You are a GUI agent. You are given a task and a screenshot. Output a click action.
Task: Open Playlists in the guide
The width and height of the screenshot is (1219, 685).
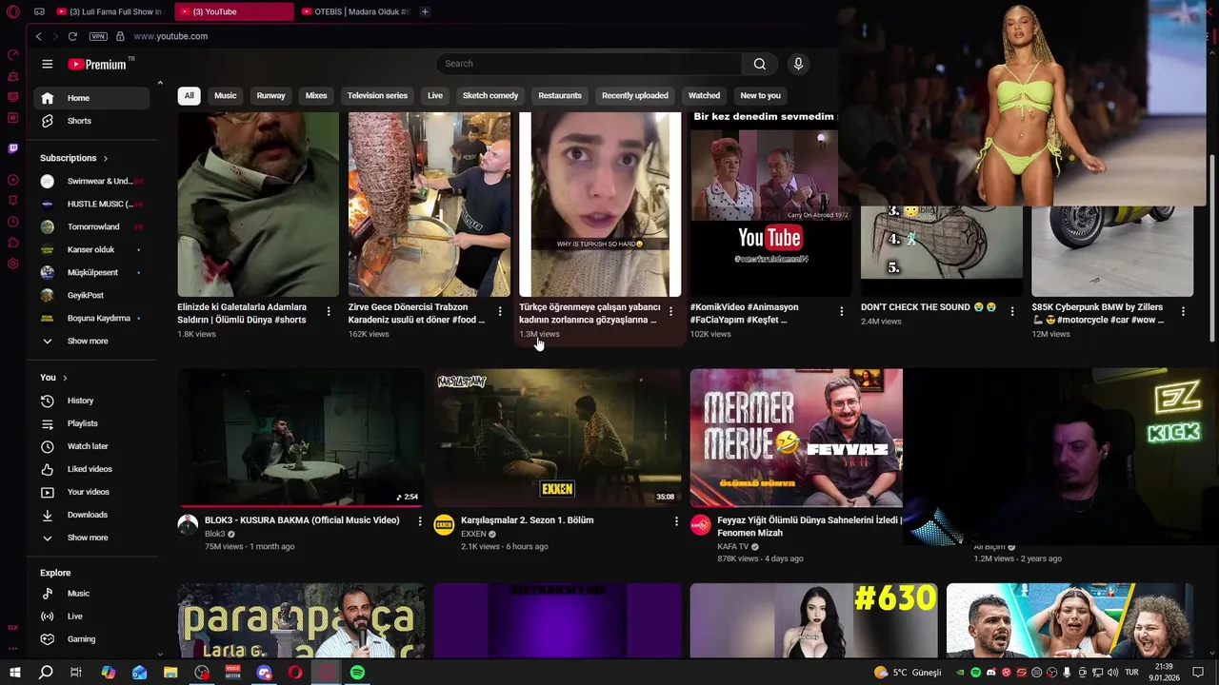pos(91,423)
